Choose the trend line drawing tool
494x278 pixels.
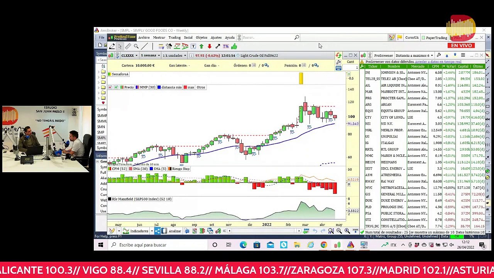click(x=144, y=46)
